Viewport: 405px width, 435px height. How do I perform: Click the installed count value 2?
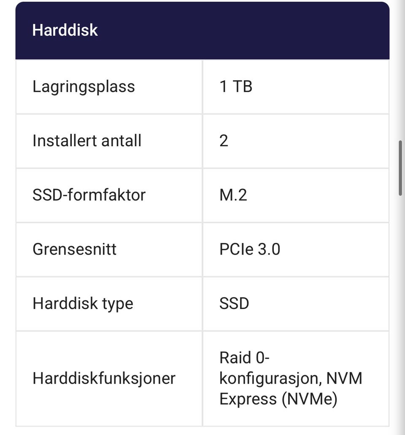pyautogui.click(x=224, y=141)
